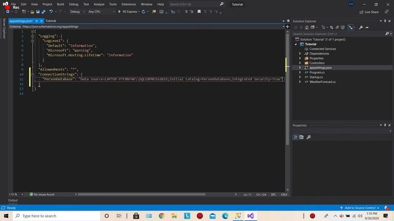Click Add to Source Control
Image resolution: width=394 pixels, height=221 pixels.
tap(360, 208)
